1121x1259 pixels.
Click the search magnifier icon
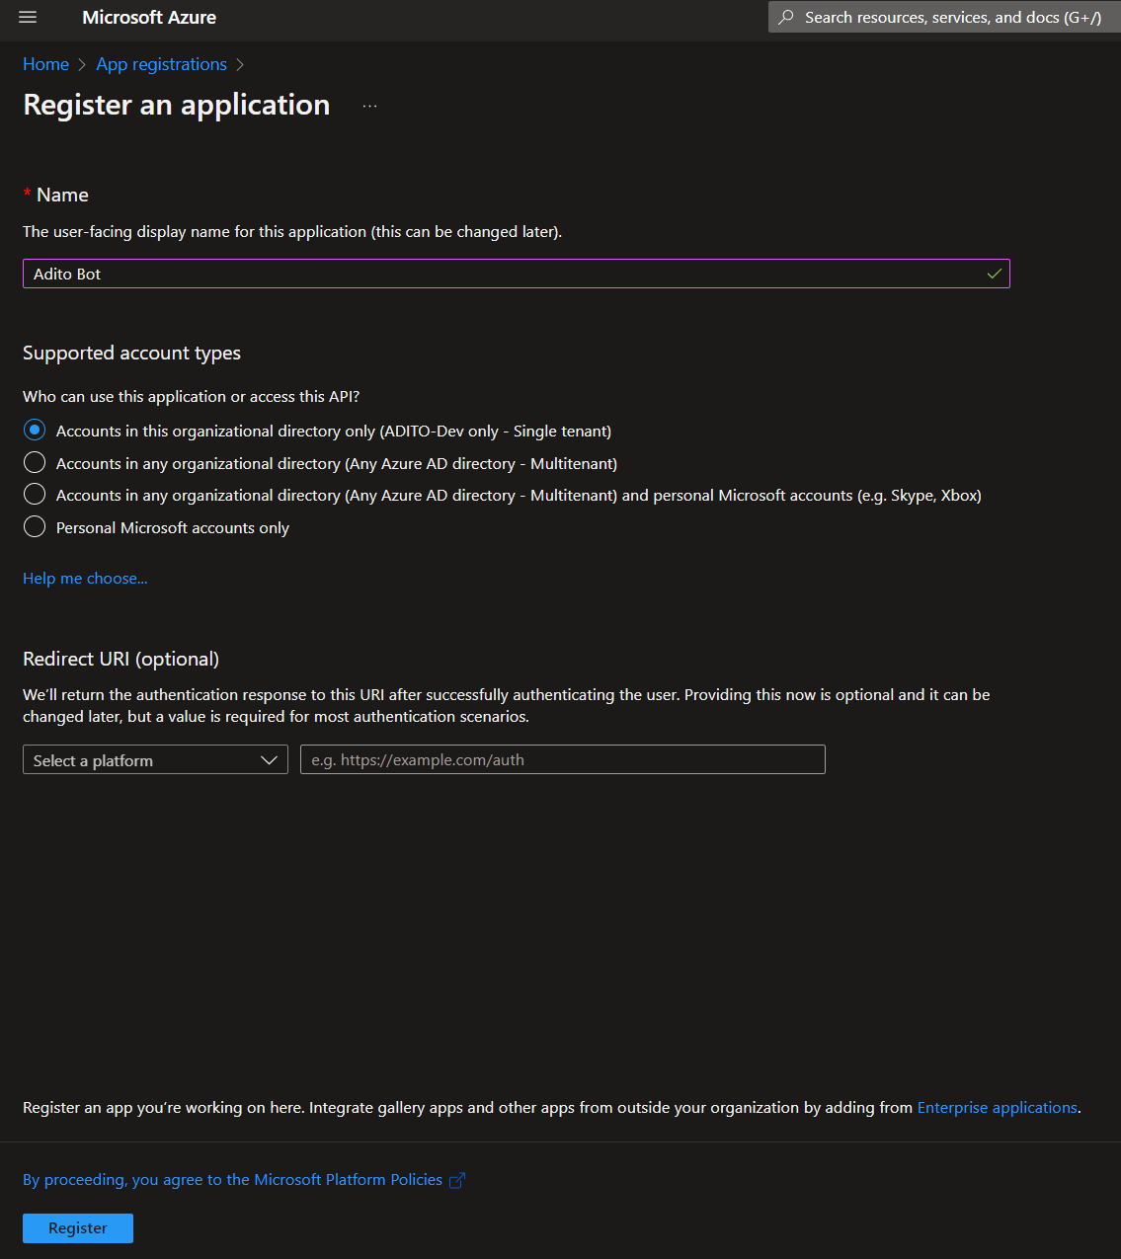coord(786,17)
